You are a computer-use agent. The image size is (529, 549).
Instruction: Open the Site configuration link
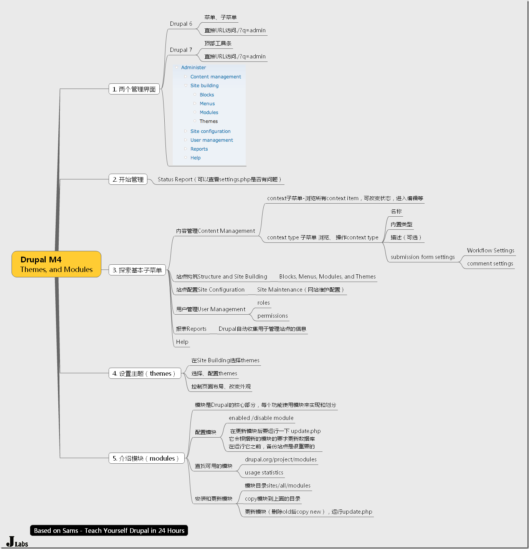[210, 131]
